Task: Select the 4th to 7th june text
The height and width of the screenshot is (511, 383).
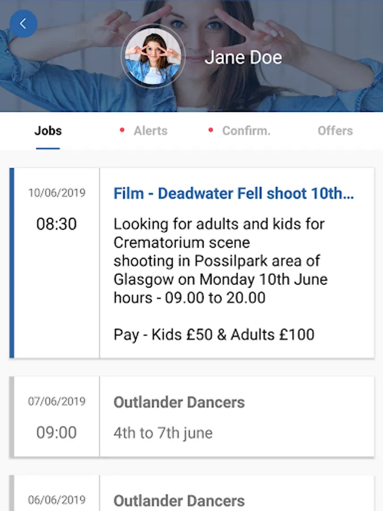Action: (x=163, y=433)
